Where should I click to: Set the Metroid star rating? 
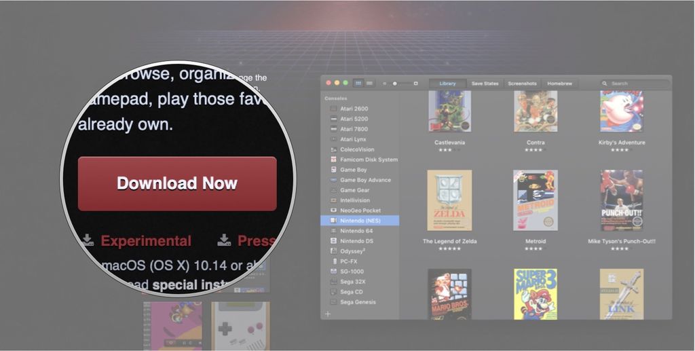coord(536,248)
